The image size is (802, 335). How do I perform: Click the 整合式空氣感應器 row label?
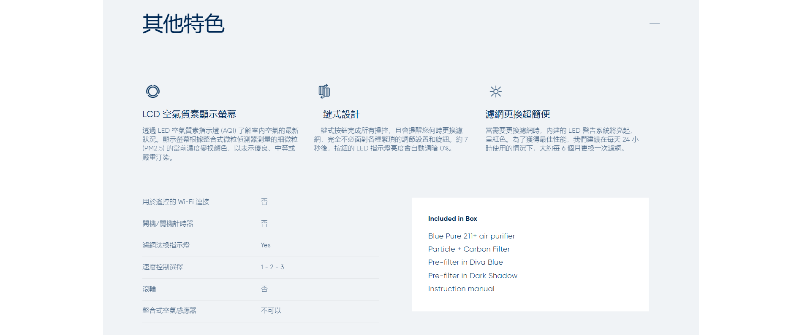coord(169,311)
